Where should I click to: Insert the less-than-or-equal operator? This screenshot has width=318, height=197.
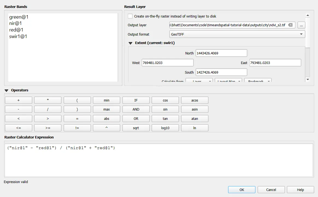click(x=19, y=128)
